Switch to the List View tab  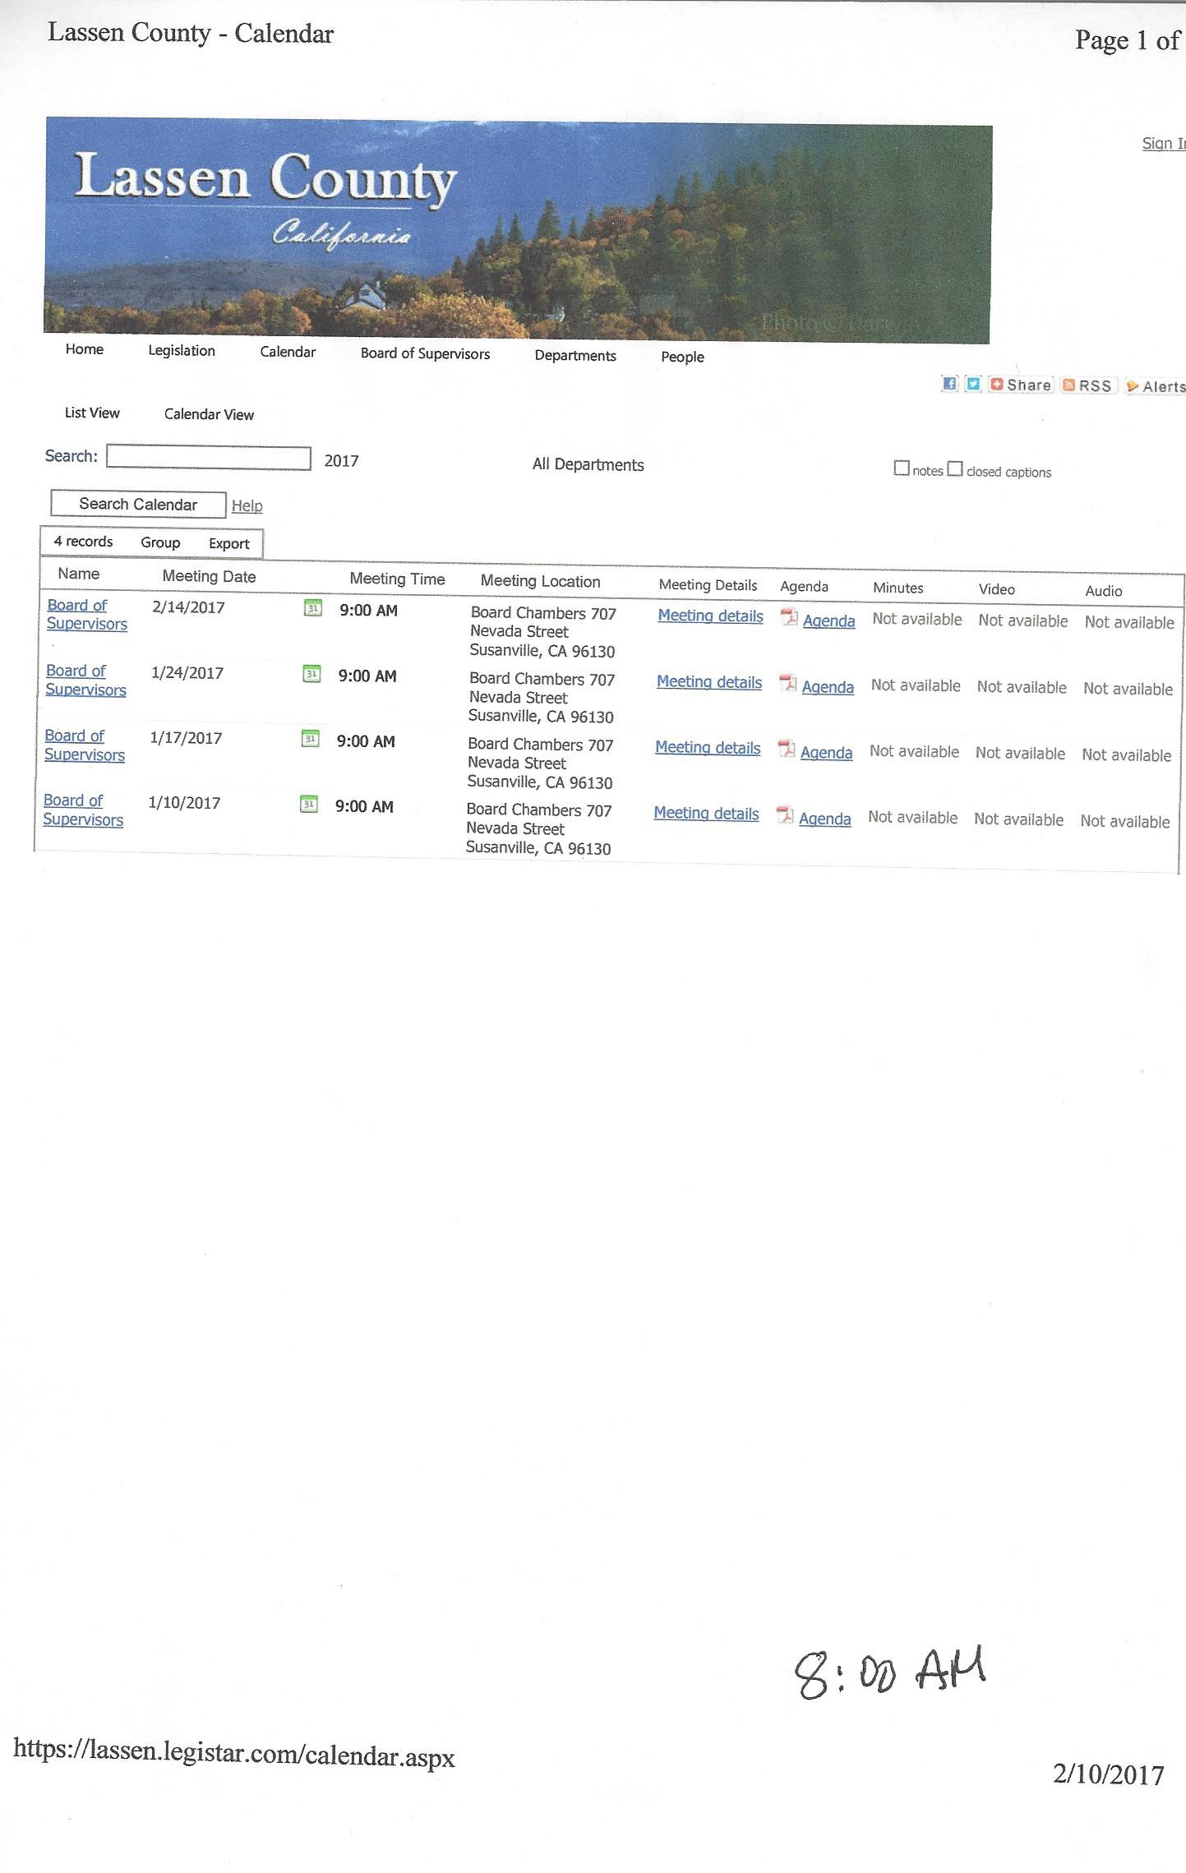click(92, 413)
